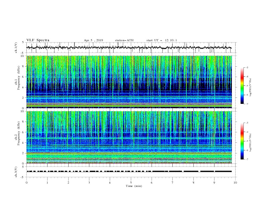Click '-3' on the upper color scale
The width and height of the screenshot is (265, 205).
[x=247, y=67]
